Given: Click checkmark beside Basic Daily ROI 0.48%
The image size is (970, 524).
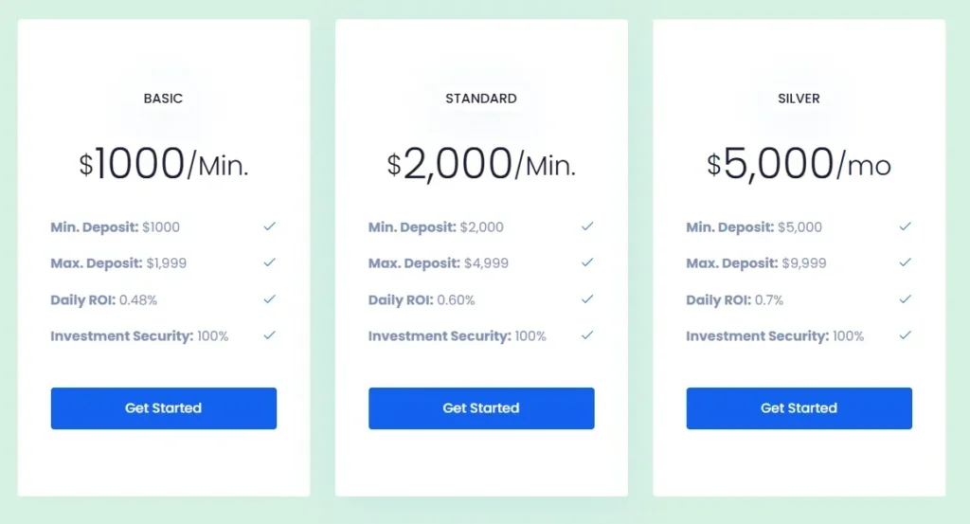Looking at the screenshot, I should click(x=270, y=298).
